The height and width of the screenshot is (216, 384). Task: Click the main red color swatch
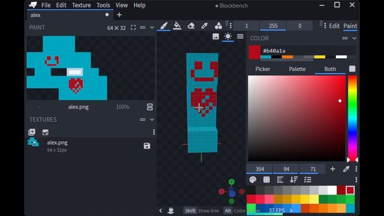[x=254, y=52]
